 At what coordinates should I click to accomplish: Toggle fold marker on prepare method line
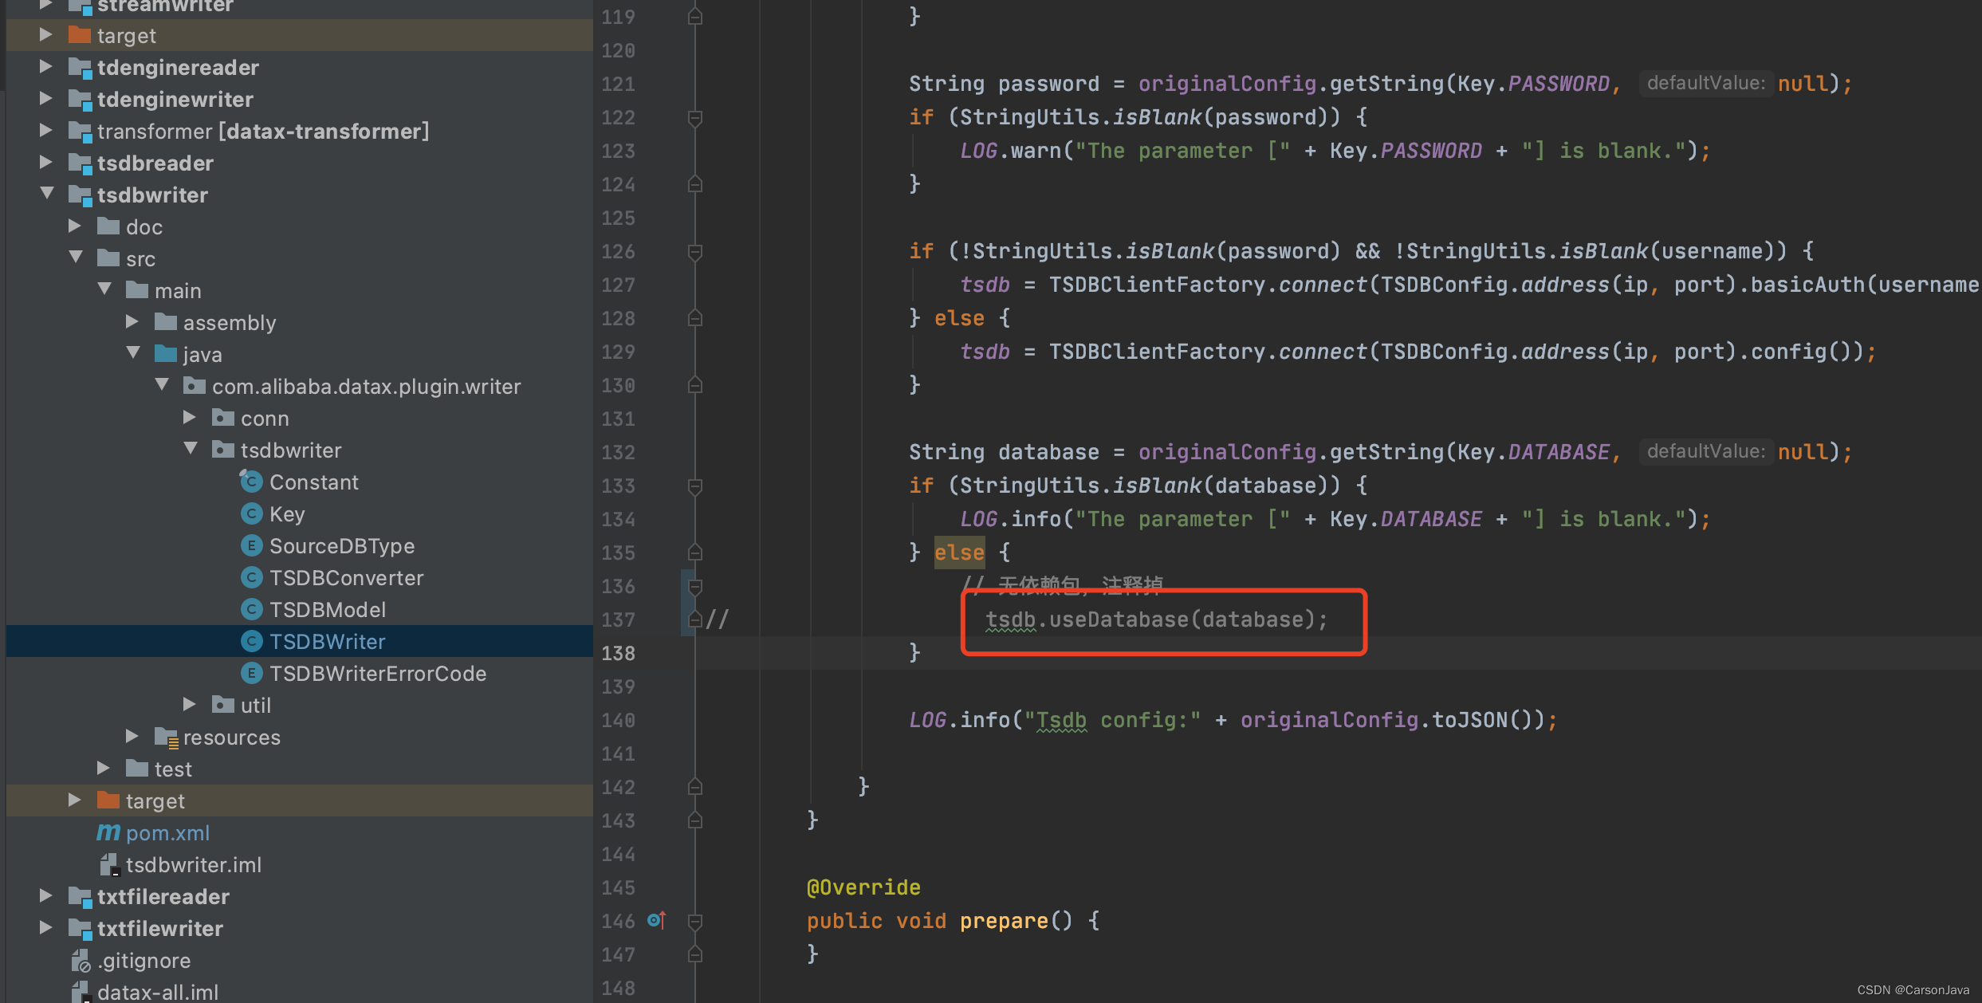(x=695, y=922)
